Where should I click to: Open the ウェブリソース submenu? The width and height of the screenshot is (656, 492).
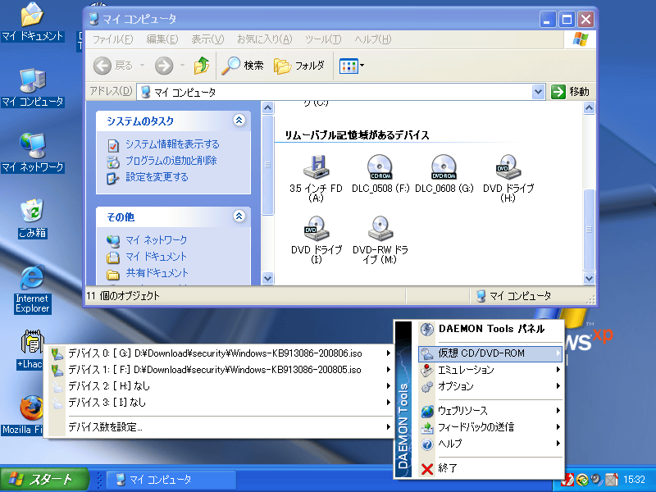[490, 411]
